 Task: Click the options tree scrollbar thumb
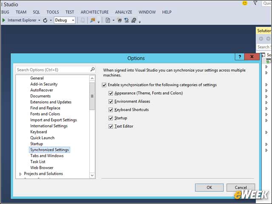pyautogui.click(x=92, y=96)
